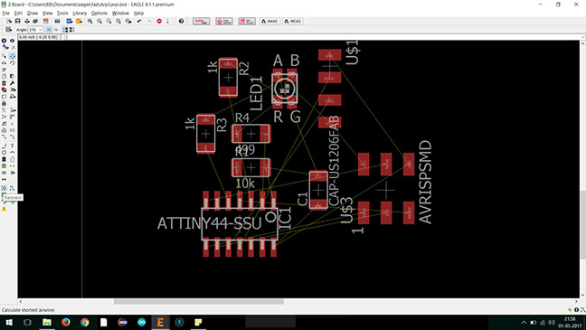Select the Change wrench tool
Image resolution: width=586 pixels, height=330 pixels.
click(13, 83)
